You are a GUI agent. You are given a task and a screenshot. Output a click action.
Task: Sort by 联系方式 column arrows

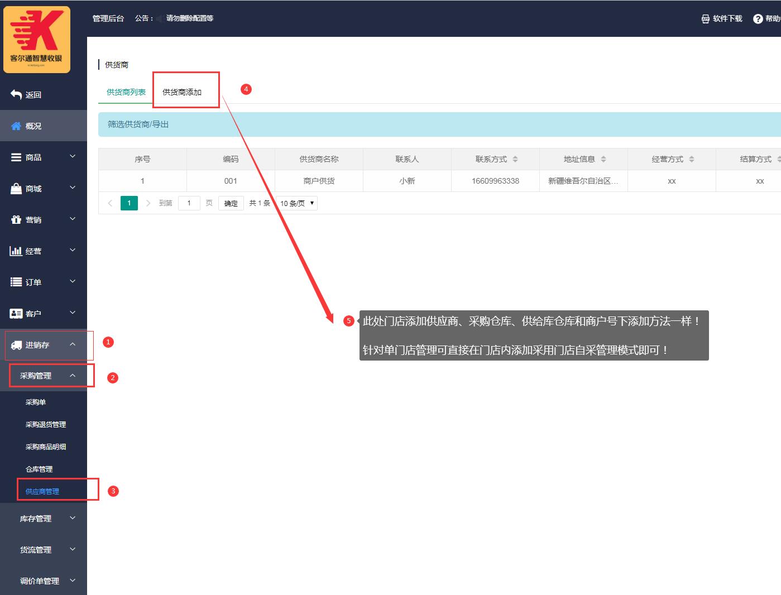[x=515, y=159]
